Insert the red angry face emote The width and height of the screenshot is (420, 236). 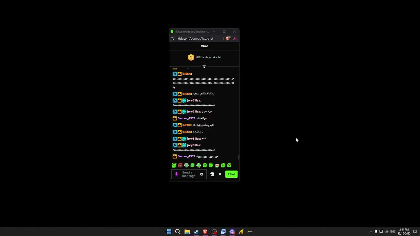click(180, 165)
